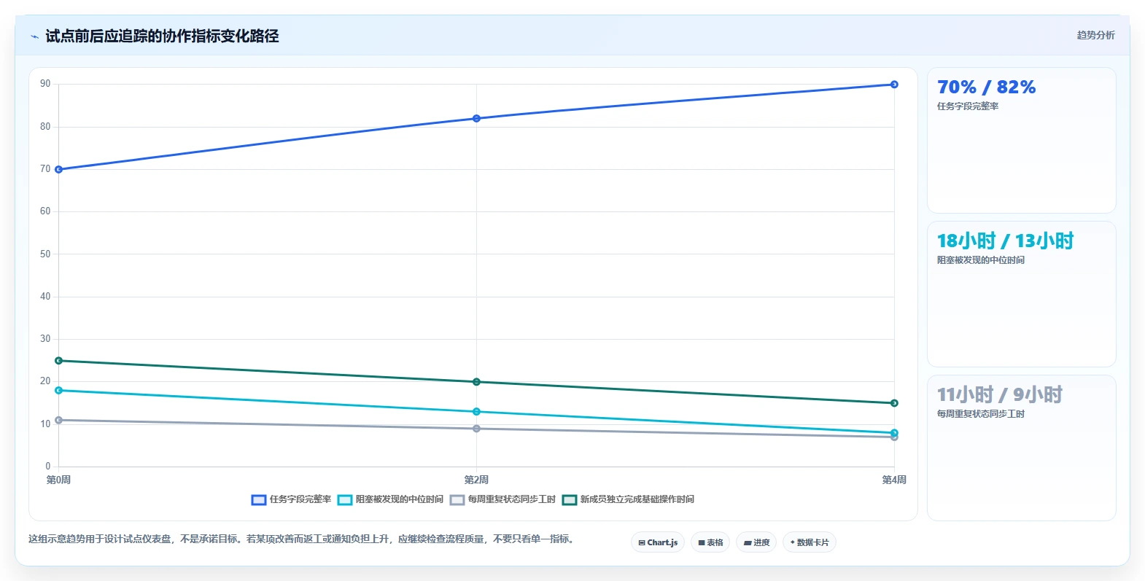Click the gray data point at 第0周 (11)
1145x581 pixels.
59,421
